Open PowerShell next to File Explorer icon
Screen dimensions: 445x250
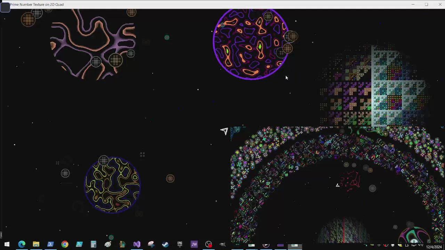(50, 244)
